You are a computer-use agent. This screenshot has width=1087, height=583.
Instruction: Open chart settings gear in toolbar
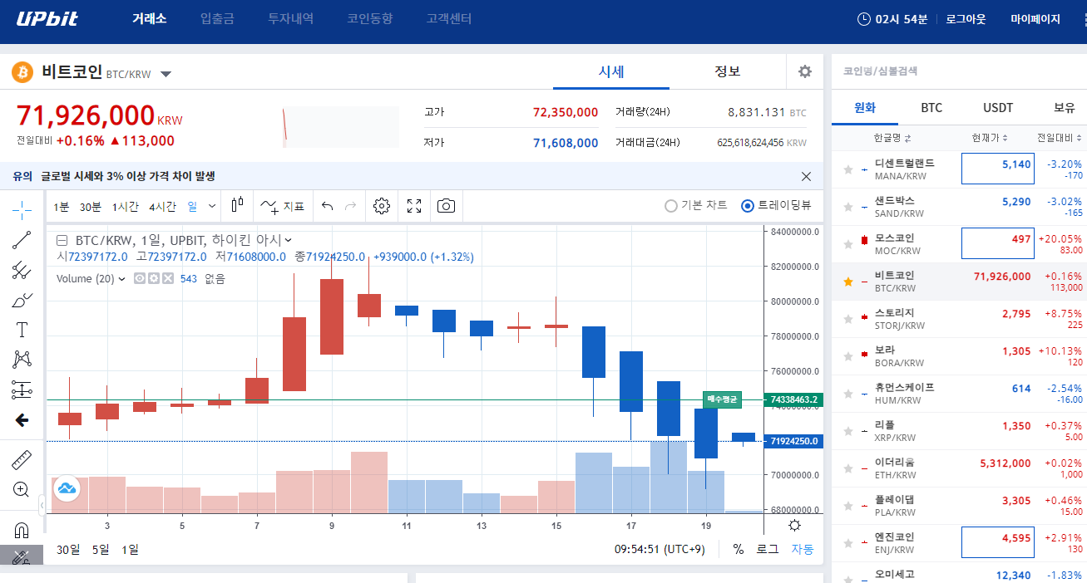pyautogui.click(x=382, y=206)
